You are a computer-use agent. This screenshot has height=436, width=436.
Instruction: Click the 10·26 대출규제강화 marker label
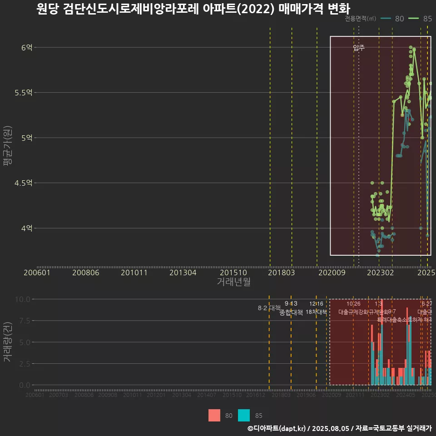coord(353,308)
